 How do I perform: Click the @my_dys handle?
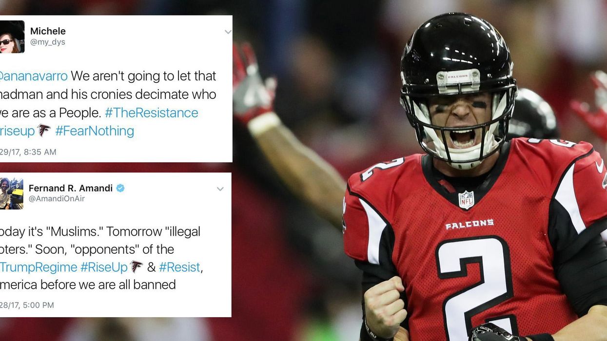coord(48,42)
